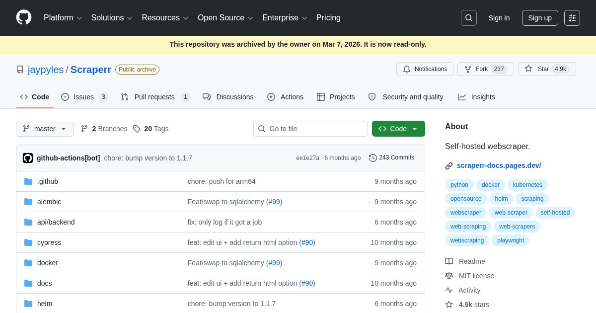Viewport: 596px width, 313px height.
Task: Select the helm topic tag
Action: (502, 199)
